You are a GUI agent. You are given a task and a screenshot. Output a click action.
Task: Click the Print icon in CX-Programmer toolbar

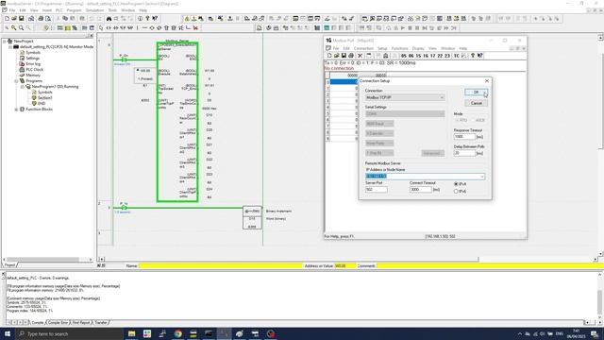41,19
